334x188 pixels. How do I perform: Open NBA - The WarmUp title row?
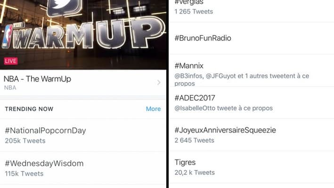pyautogui.click(x=83, y=83)
